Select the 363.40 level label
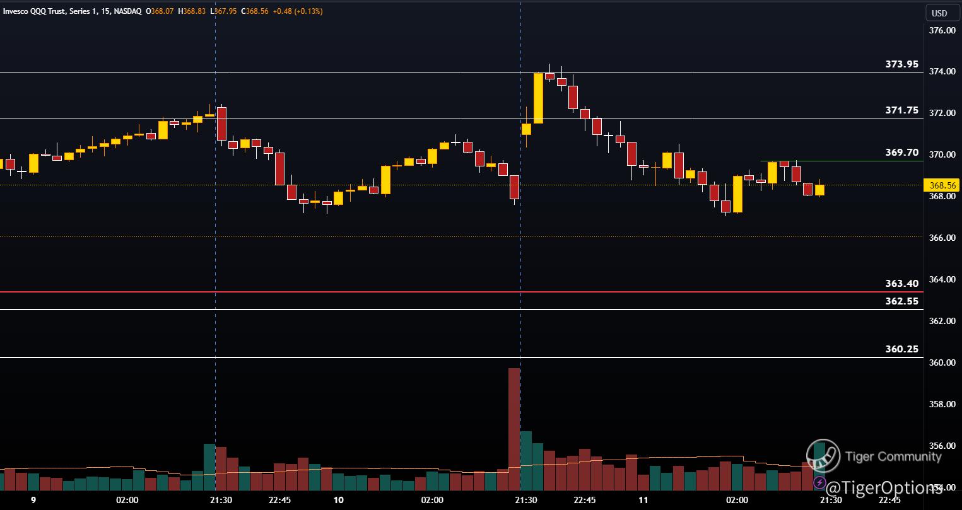Viewport: 962px width, 510px height. pos(902,284)
